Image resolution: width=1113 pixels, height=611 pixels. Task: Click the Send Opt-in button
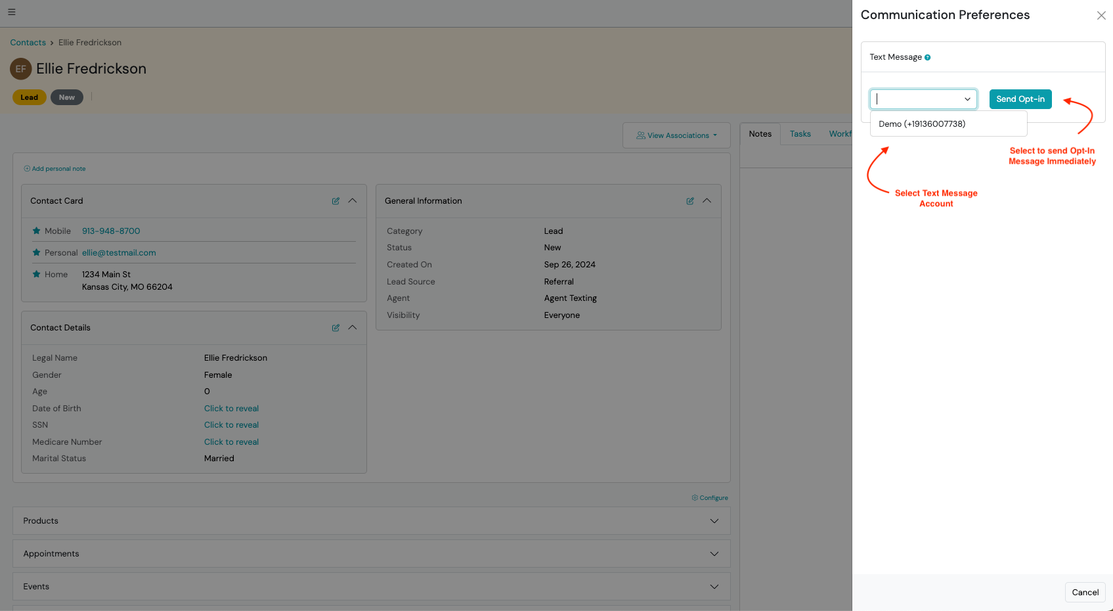1020,99
